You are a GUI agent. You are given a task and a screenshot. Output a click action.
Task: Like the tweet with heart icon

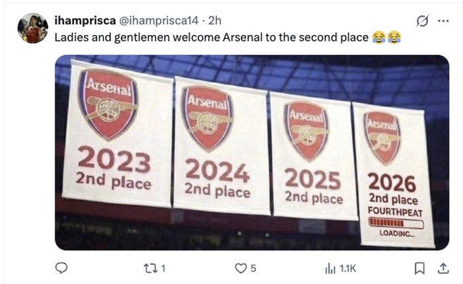(x=241, y=268)
